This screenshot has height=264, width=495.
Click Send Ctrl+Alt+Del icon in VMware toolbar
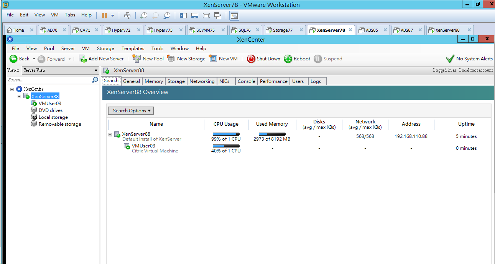coord(127,16)
